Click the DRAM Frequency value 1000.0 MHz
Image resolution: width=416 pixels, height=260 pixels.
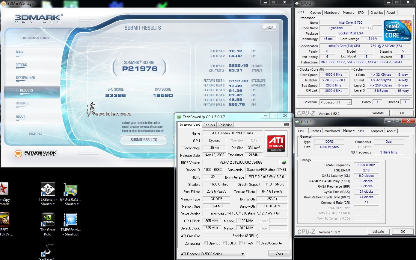366,165
